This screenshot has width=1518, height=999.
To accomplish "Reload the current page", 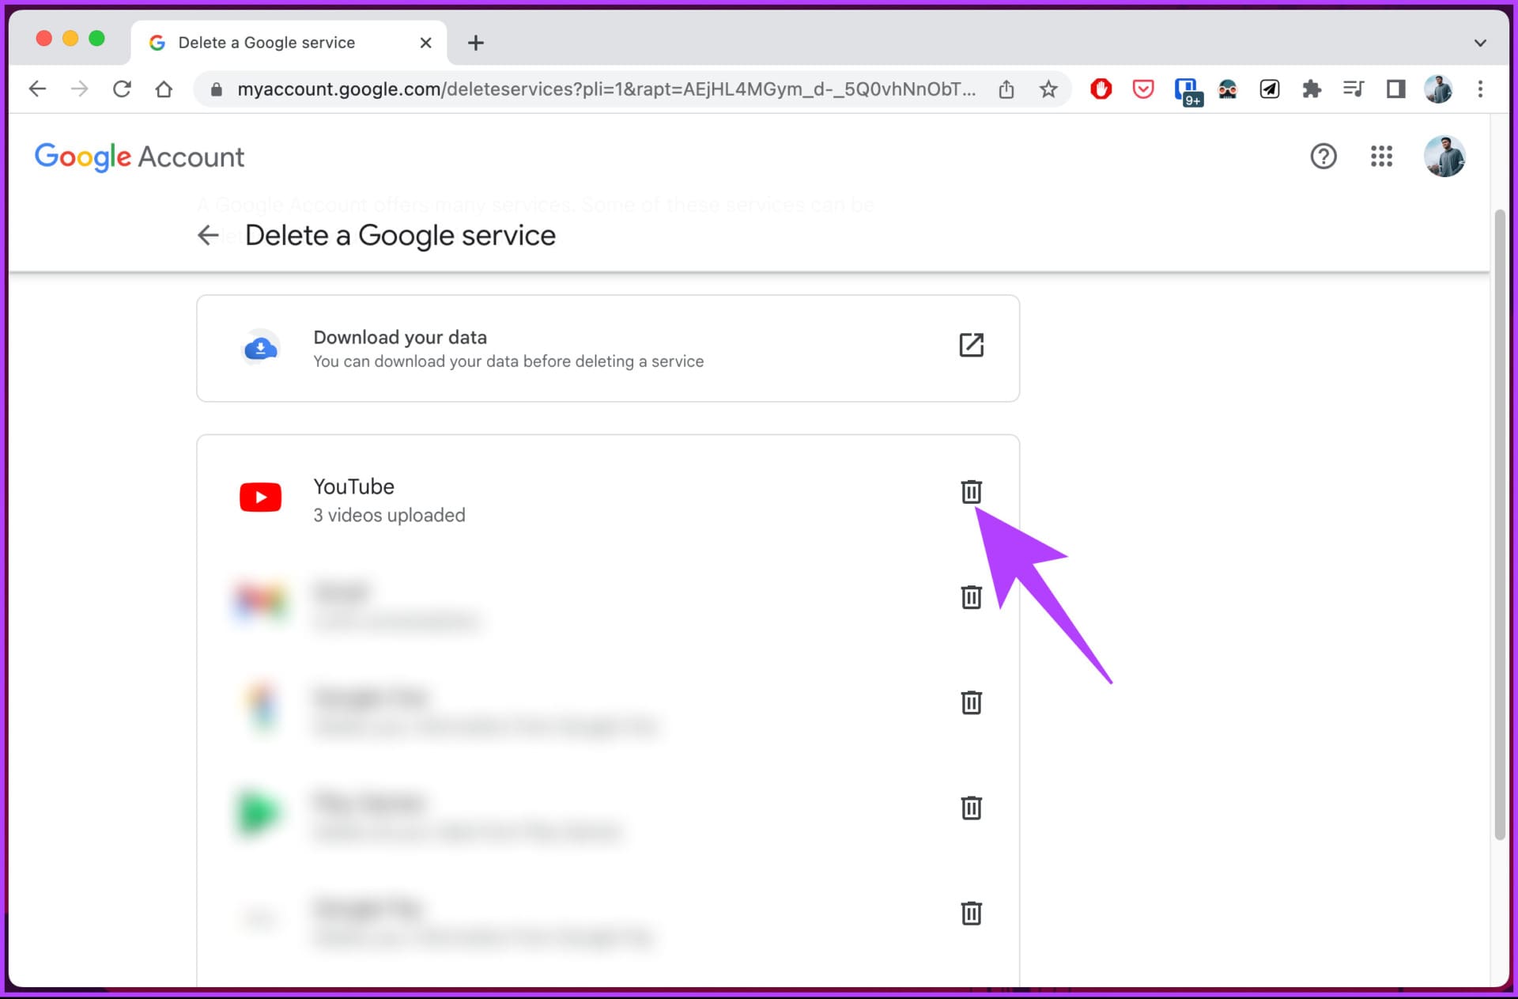I will pos(122,89).
